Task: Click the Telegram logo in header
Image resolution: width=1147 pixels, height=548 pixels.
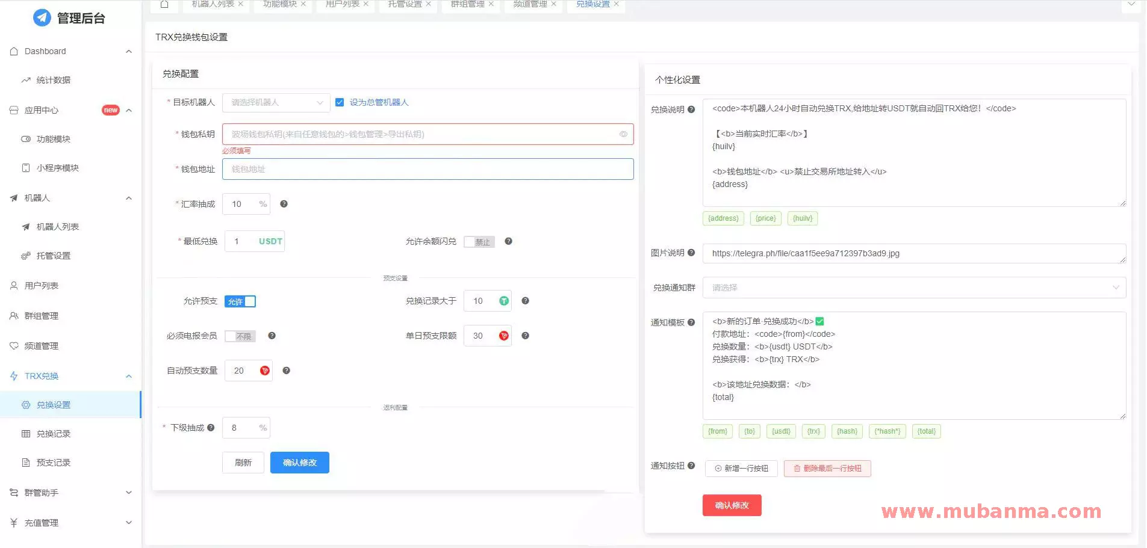Action: (42, 18)
